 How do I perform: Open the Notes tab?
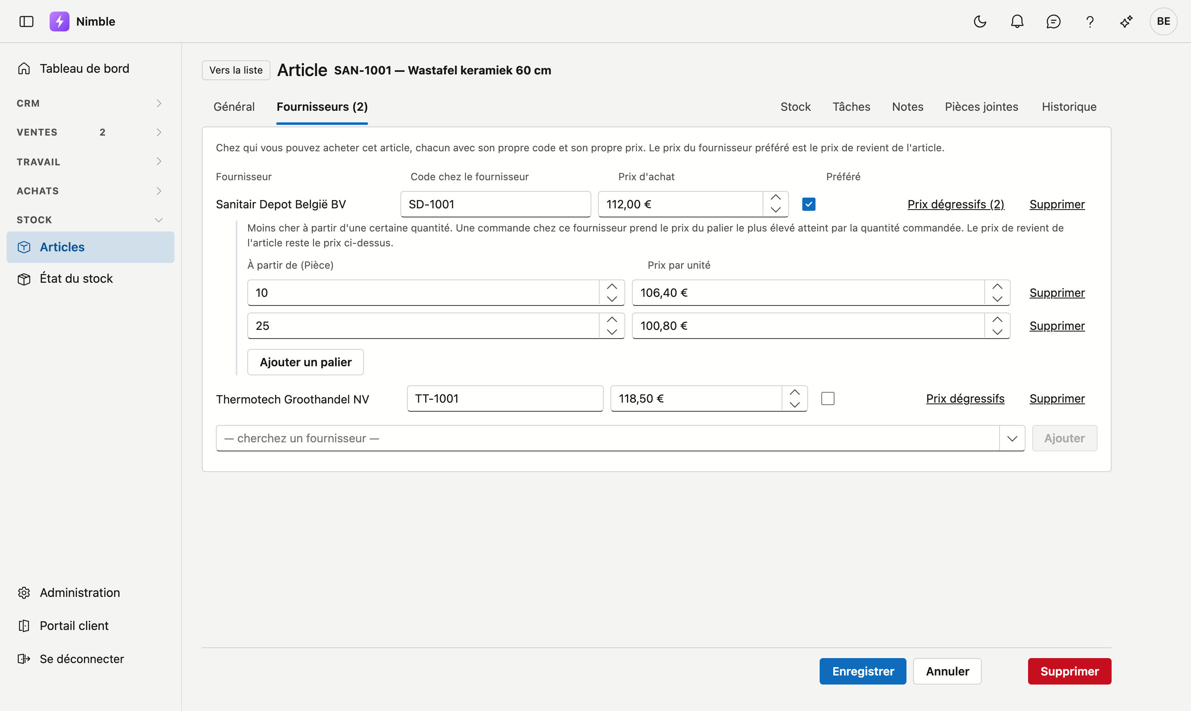tap(907, 107)
